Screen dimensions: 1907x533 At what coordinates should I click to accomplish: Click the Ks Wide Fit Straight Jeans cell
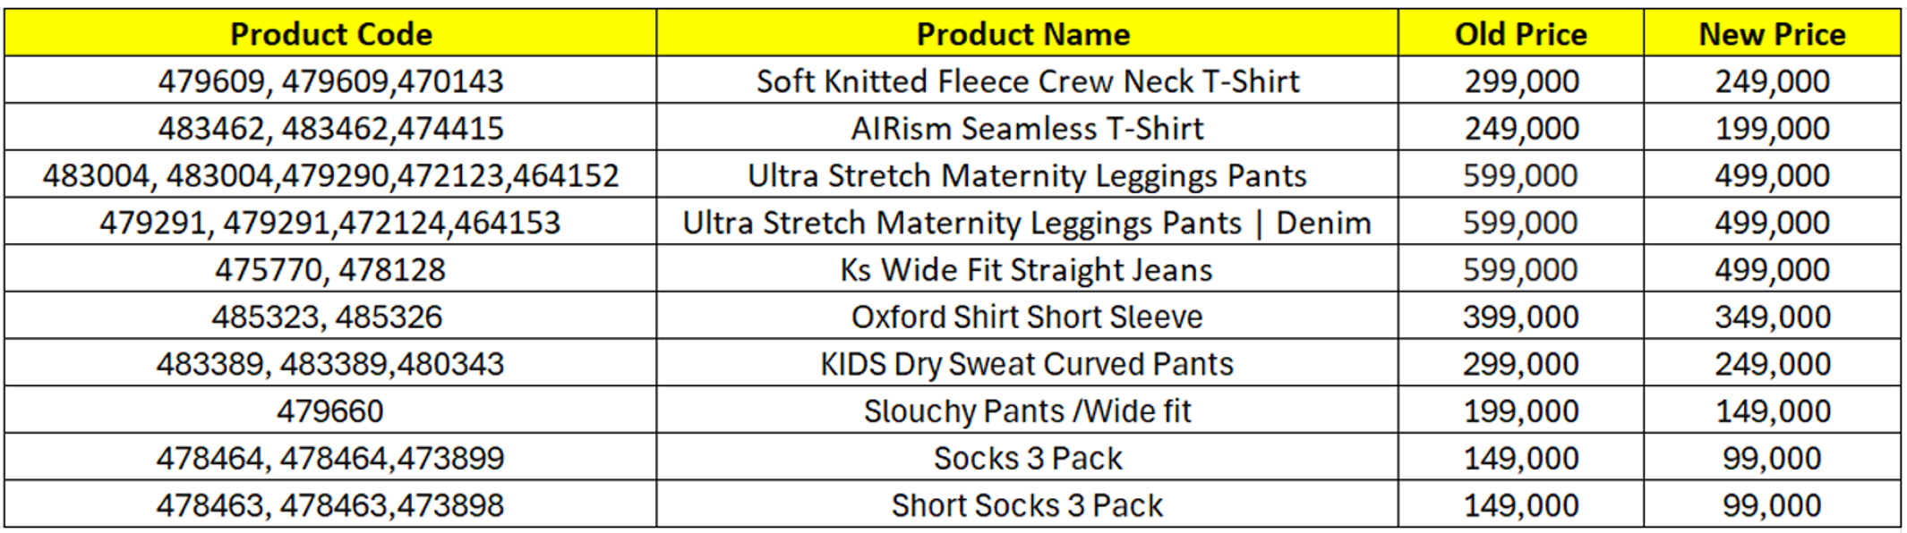[x=1026, y=270]
